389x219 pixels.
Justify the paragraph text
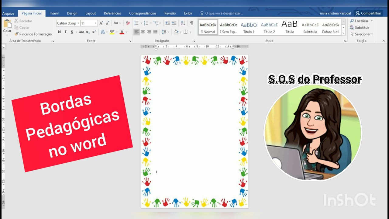coord(156,32)
